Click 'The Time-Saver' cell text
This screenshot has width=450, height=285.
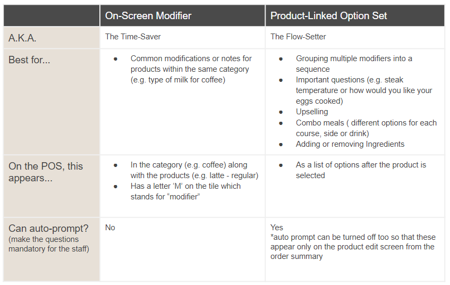pos(132,37)
